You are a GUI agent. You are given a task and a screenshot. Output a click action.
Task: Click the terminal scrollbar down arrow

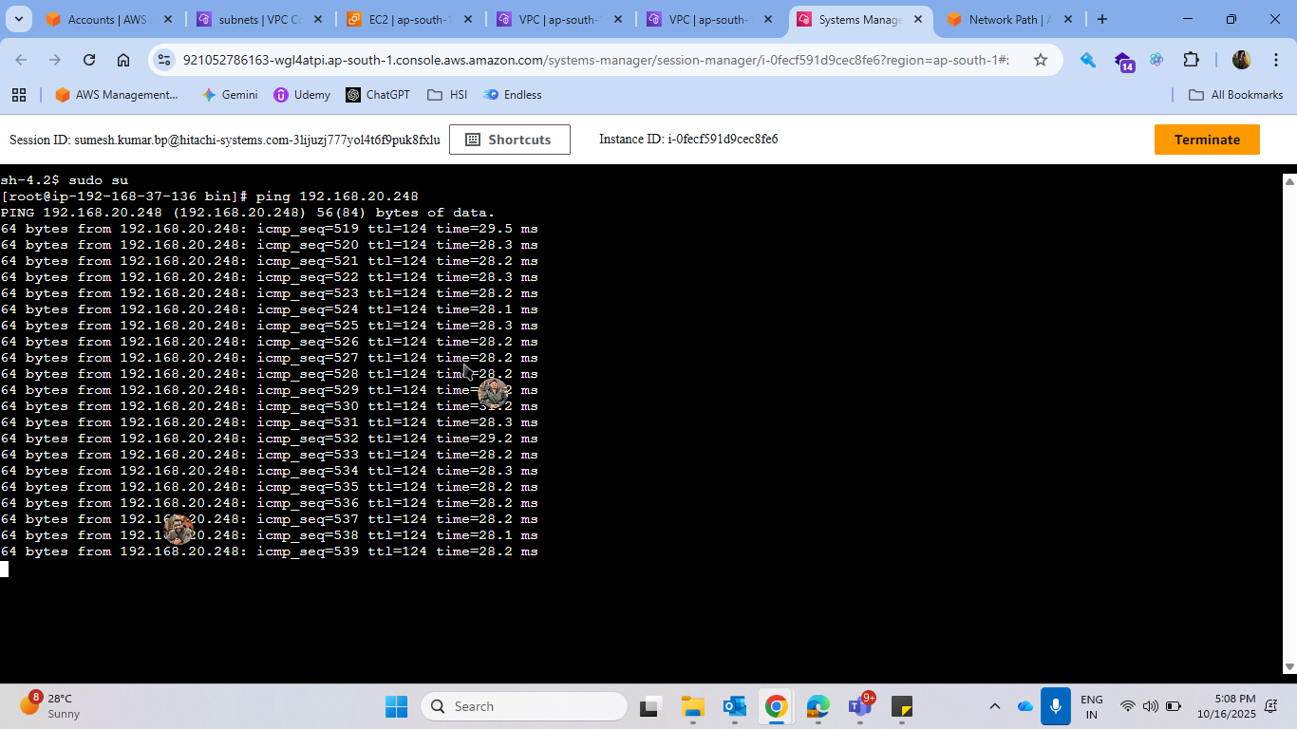[1288, 667]
